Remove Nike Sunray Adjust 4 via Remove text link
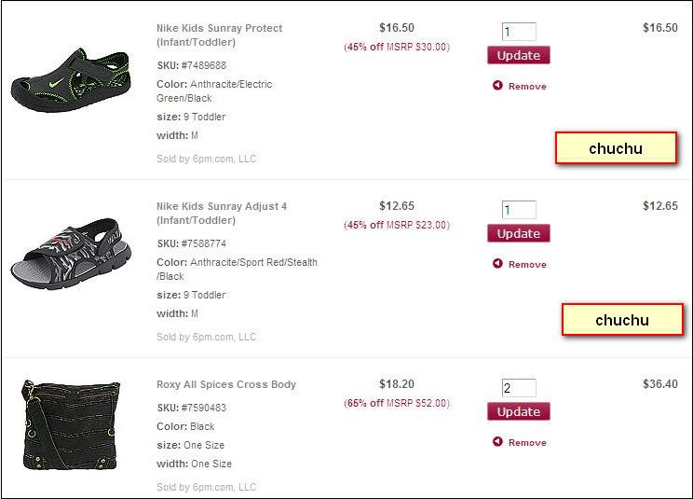 click(x=527, y=265)
